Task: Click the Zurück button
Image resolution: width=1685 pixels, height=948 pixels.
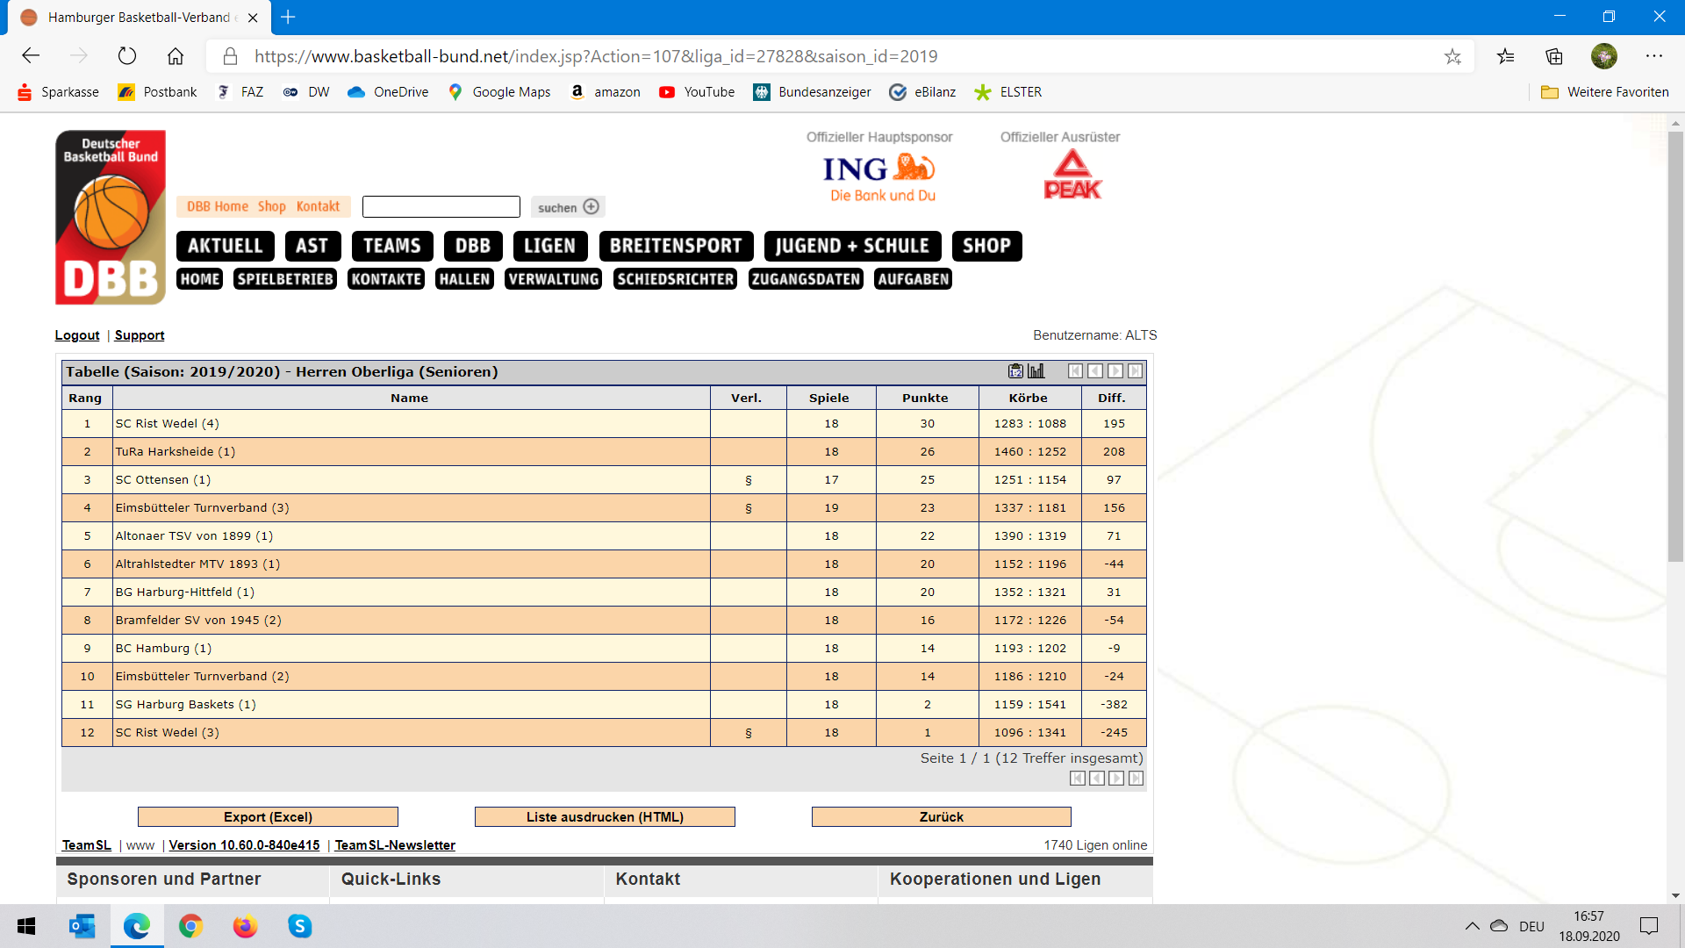Action: [941, 817]
